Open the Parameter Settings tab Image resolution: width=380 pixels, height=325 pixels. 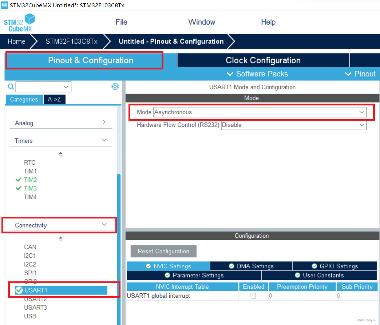pos(194,276)
